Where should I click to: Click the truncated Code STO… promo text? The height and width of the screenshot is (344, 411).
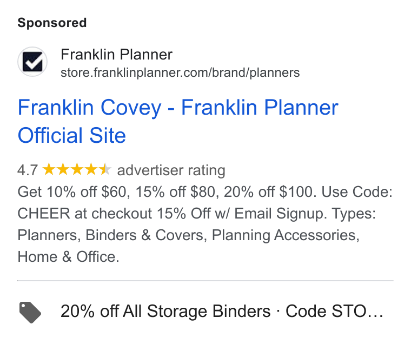click(x=334, y=311)
